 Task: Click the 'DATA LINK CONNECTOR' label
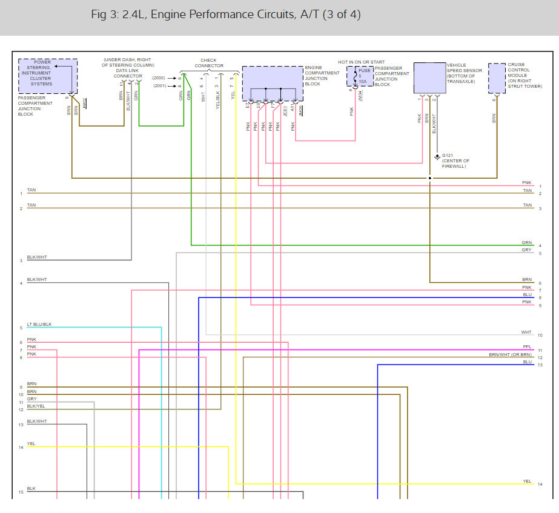pyautogui.click(x=128, y=73)
